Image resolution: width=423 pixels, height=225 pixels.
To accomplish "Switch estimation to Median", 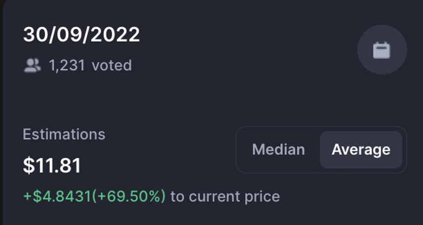I will 278,150.
